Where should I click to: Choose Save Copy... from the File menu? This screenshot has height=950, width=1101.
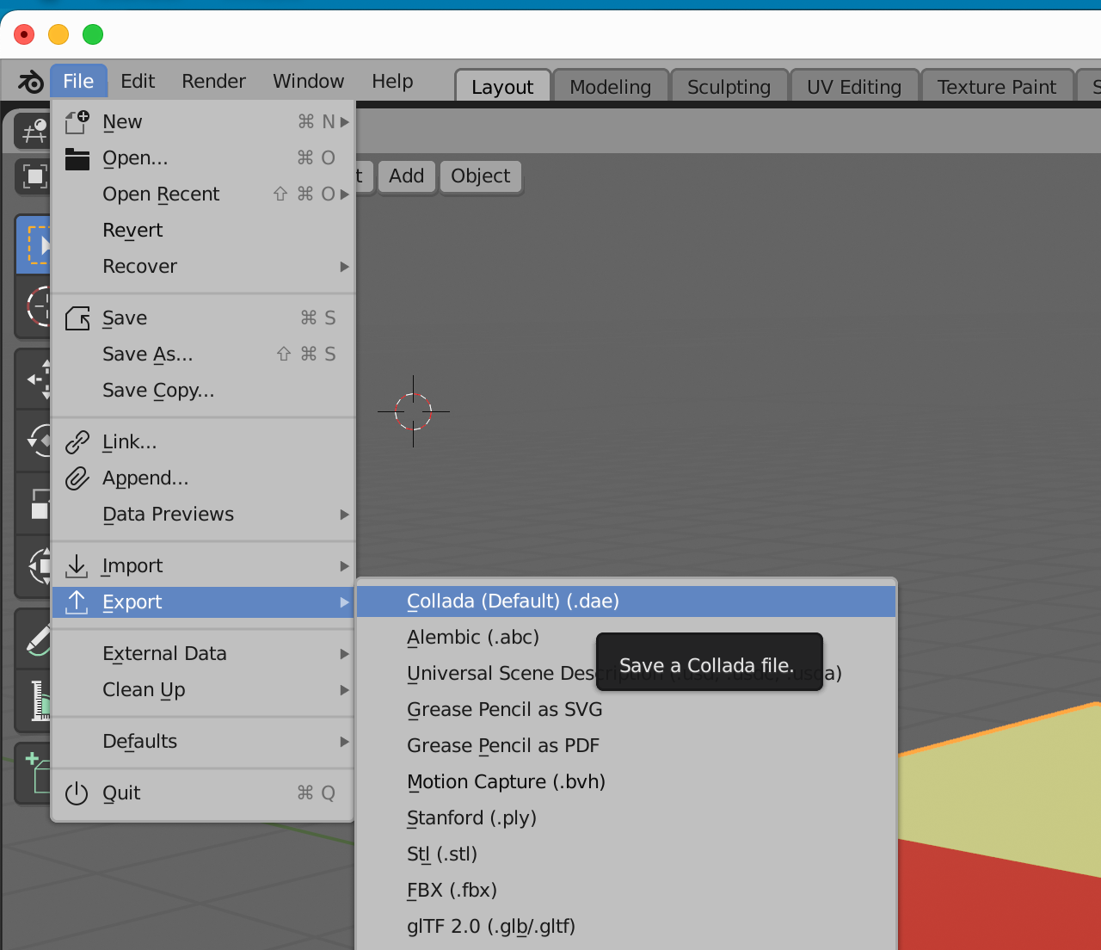pos(204,391)
